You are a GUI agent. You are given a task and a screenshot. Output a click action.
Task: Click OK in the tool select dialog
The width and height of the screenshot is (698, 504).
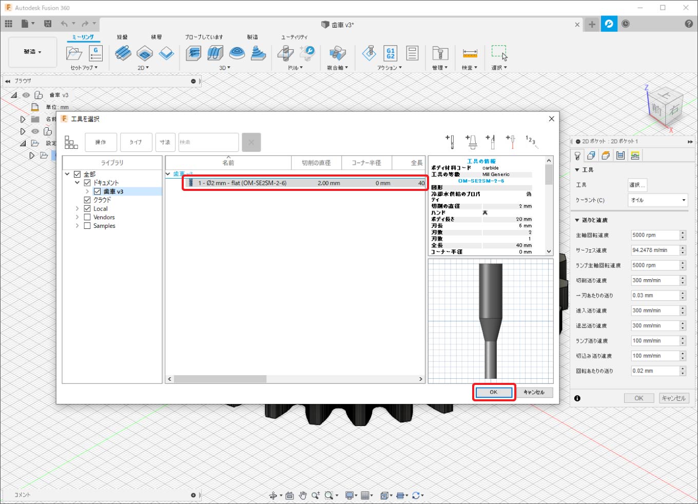pyautogui.click(x=493, y=392)
